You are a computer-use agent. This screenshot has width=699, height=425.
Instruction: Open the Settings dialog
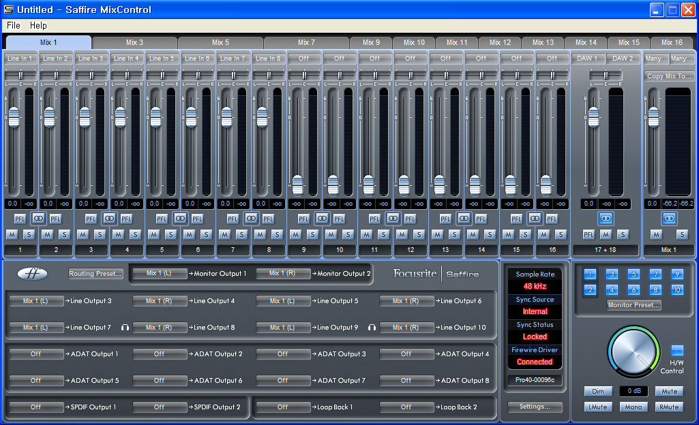535,407
